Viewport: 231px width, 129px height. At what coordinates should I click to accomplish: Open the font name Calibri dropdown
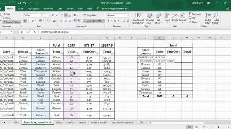42,15
